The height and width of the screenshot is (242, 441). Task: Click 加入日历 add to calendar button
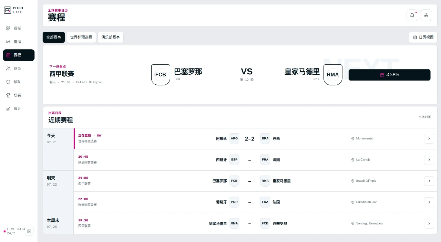(389, 75)
